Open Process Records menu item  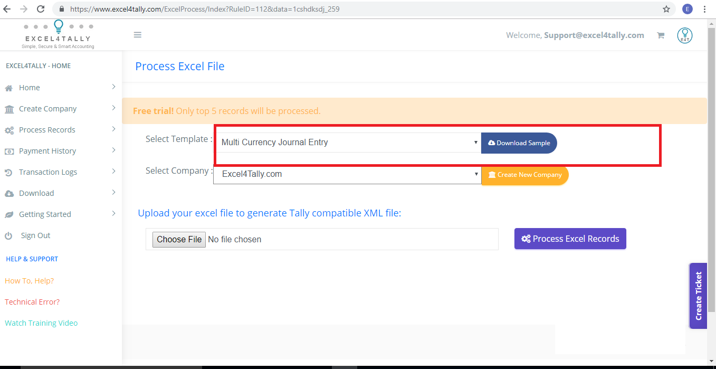47,130
